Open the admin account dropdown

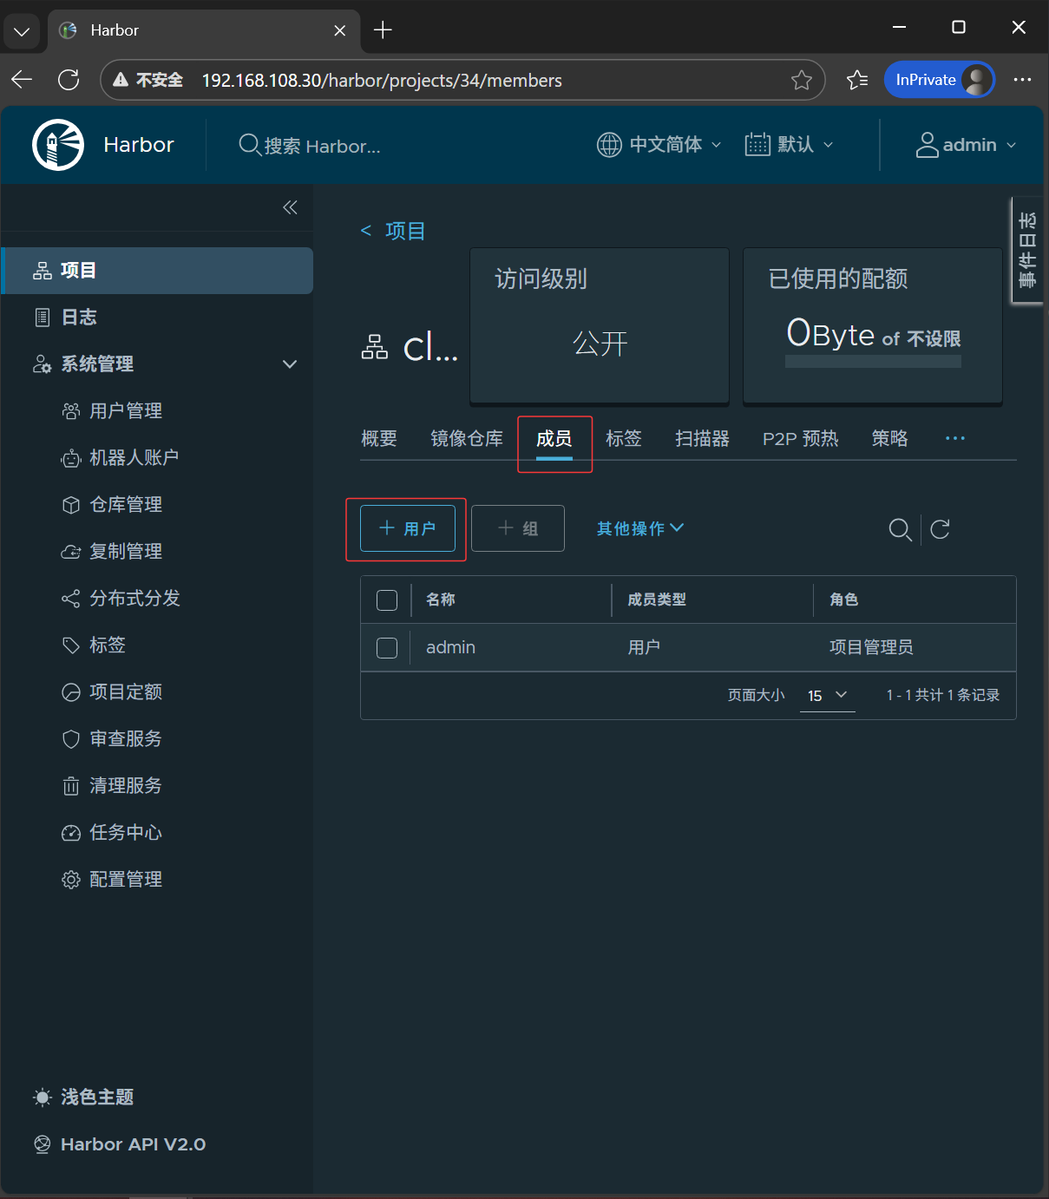tap(966, 145)
